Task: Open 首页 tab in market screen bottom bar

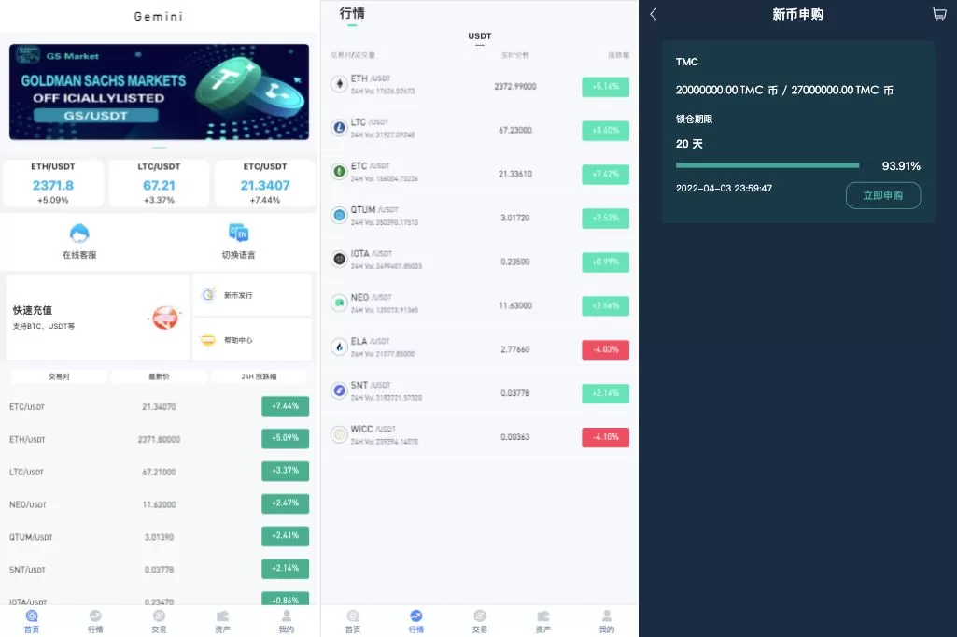Action: tap(353, 621)
